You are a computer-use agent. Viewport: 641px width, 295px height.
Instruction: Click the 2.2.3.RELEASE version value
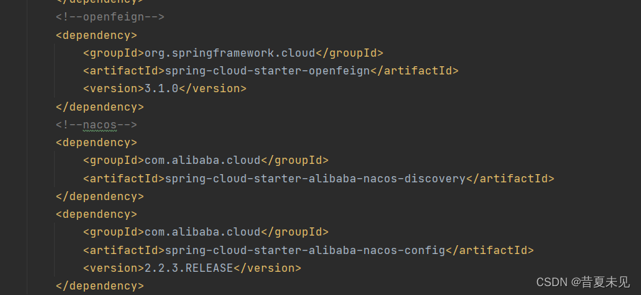pos(189,268)
